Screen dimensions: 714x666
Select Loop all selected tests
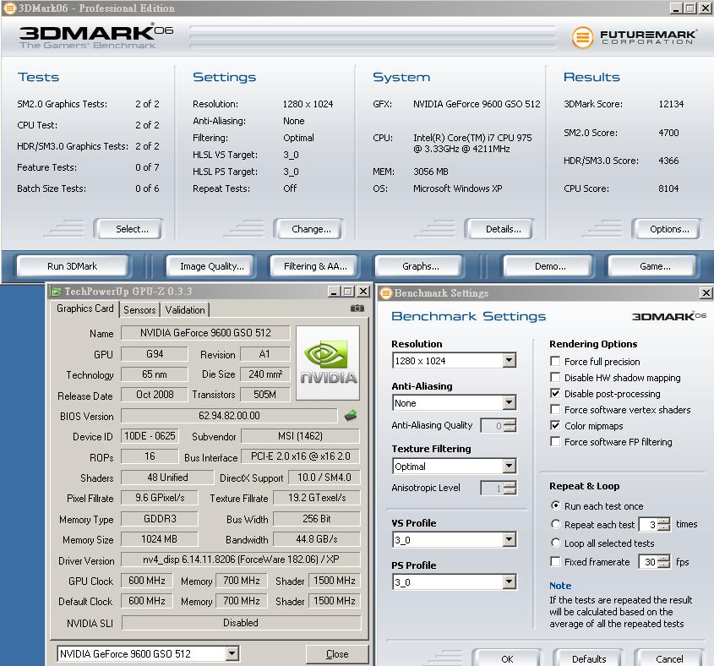[555, 543]
